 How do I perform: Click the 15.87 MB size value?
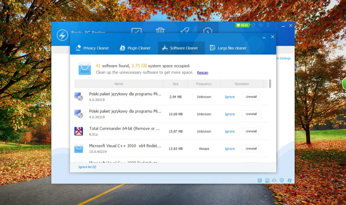(176, 131)
